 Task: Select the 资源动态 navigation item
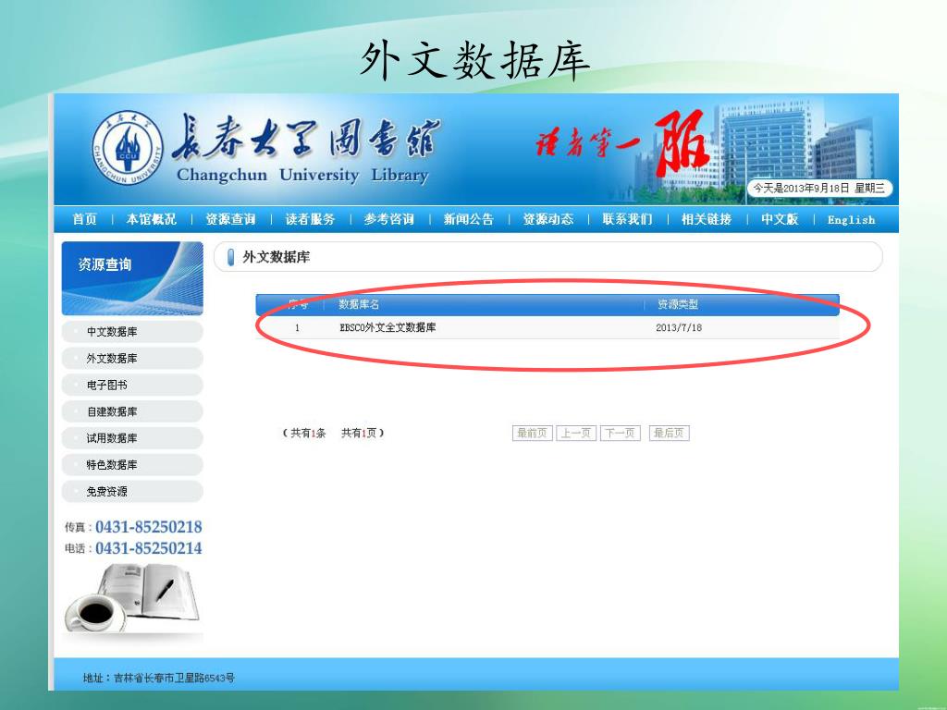pyautogui.click(x=547, y=219)
